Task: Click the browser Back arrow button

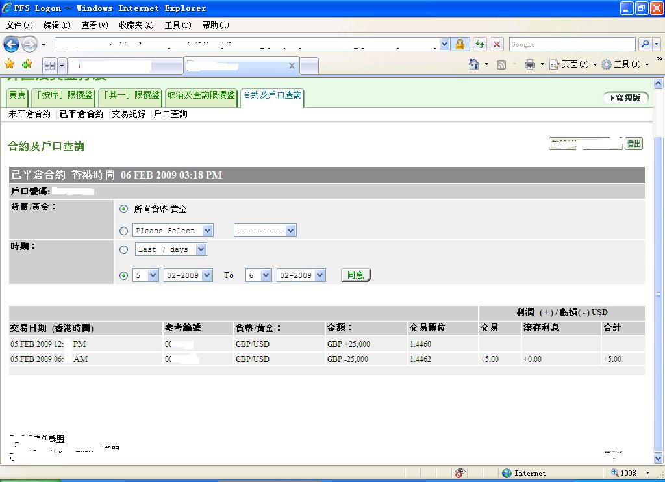Action: 11,44
